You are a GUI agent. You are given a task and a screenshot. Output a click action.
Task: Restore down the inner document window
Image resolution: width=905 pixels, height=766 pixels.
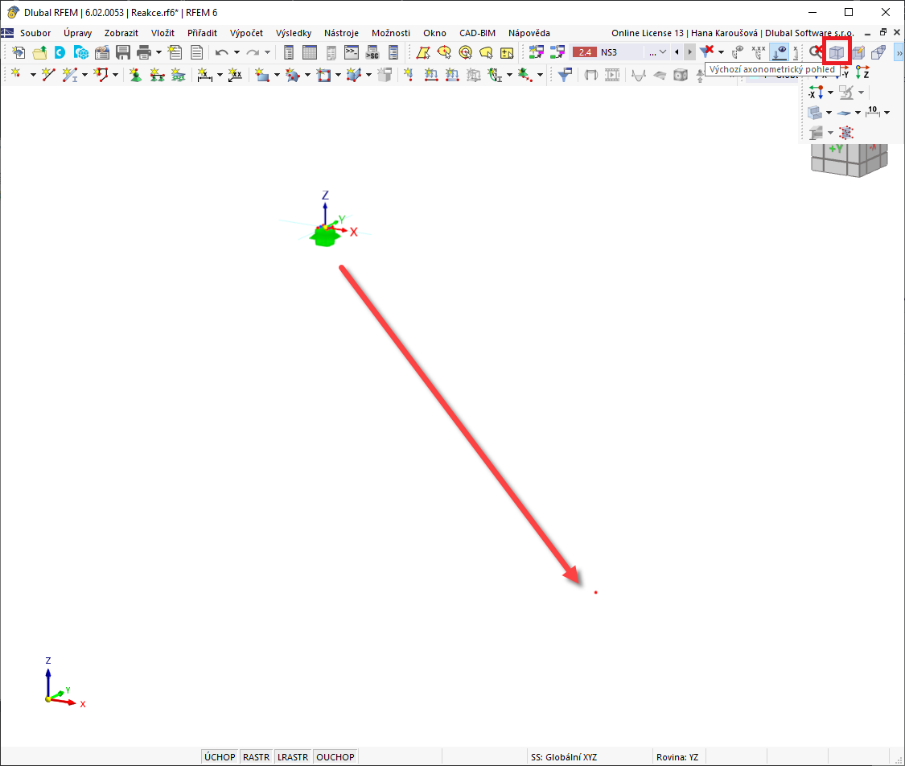883,32
